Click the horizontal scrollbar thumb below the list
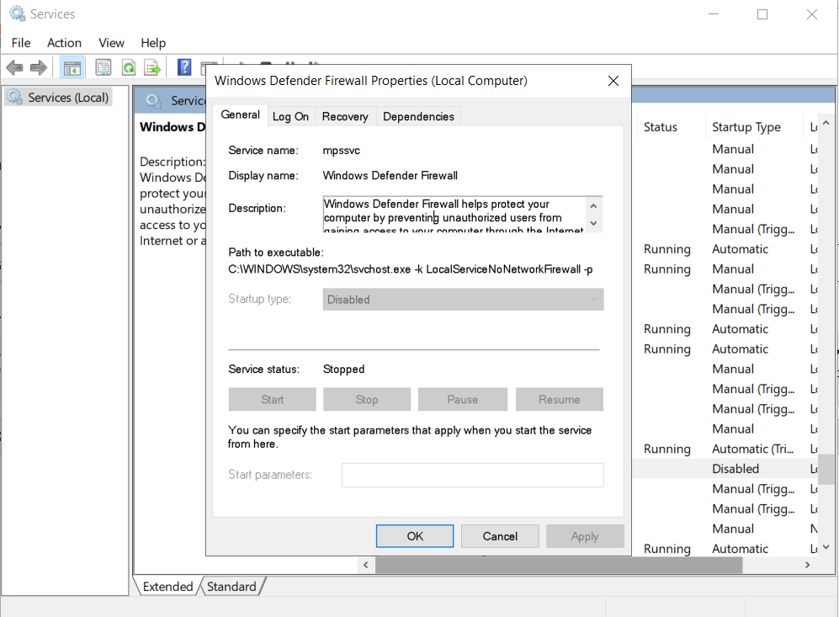The width and height of the screenshot is (839, 617). 559,565
